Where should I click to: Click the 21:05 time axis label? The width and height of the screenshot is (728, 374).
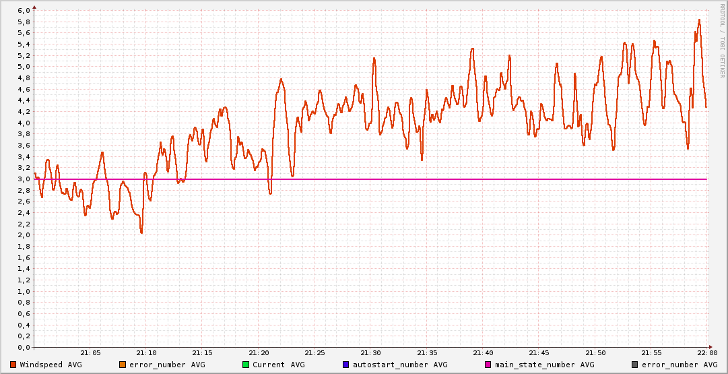point(90,353)
